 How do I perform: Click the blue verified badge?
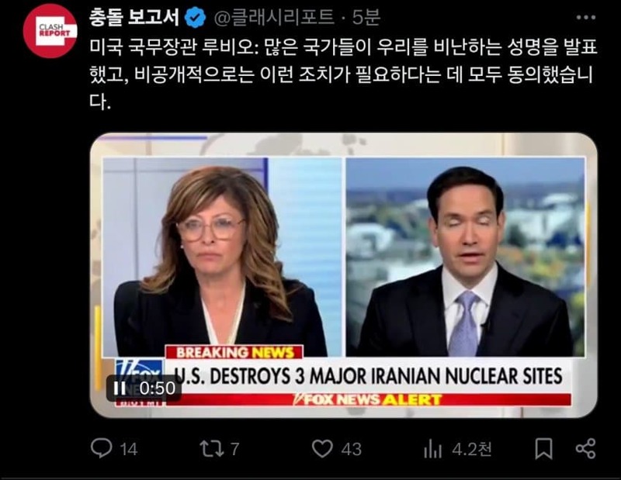pyautogui.click(x=196, y=18)
